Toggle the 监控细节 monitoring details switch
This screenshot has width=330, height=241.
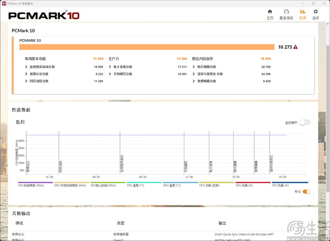coord(305,122)
